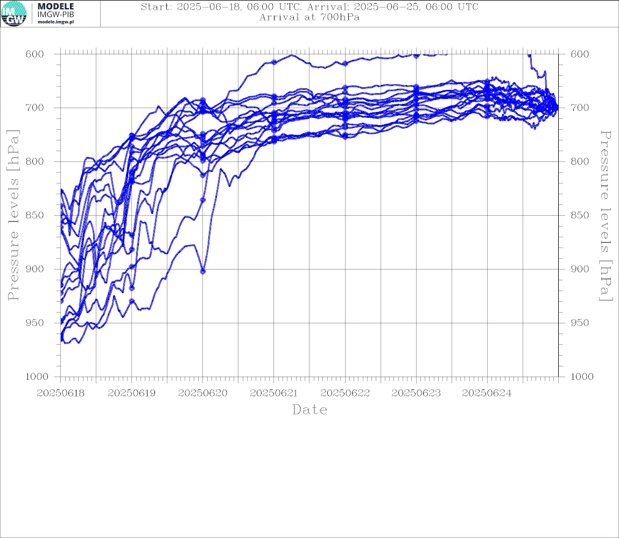Click the right axis 600 label
The image size is (619, 538).
(580, 54)
